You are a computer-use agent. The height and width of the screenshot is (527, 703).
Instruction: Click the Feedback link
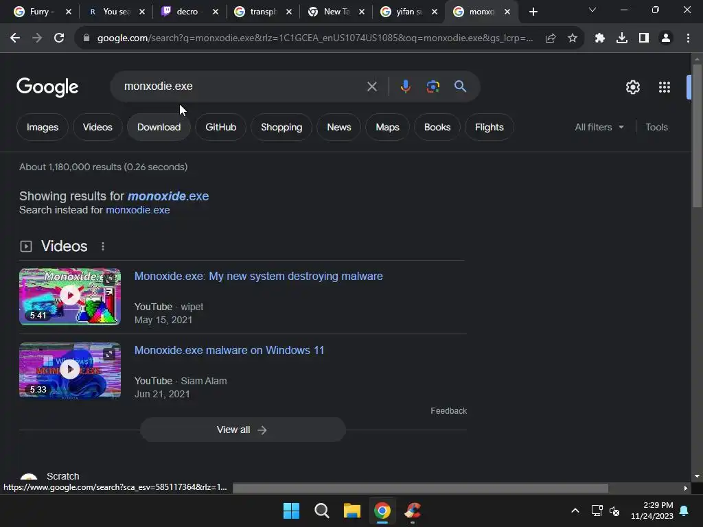click(449, 411)
